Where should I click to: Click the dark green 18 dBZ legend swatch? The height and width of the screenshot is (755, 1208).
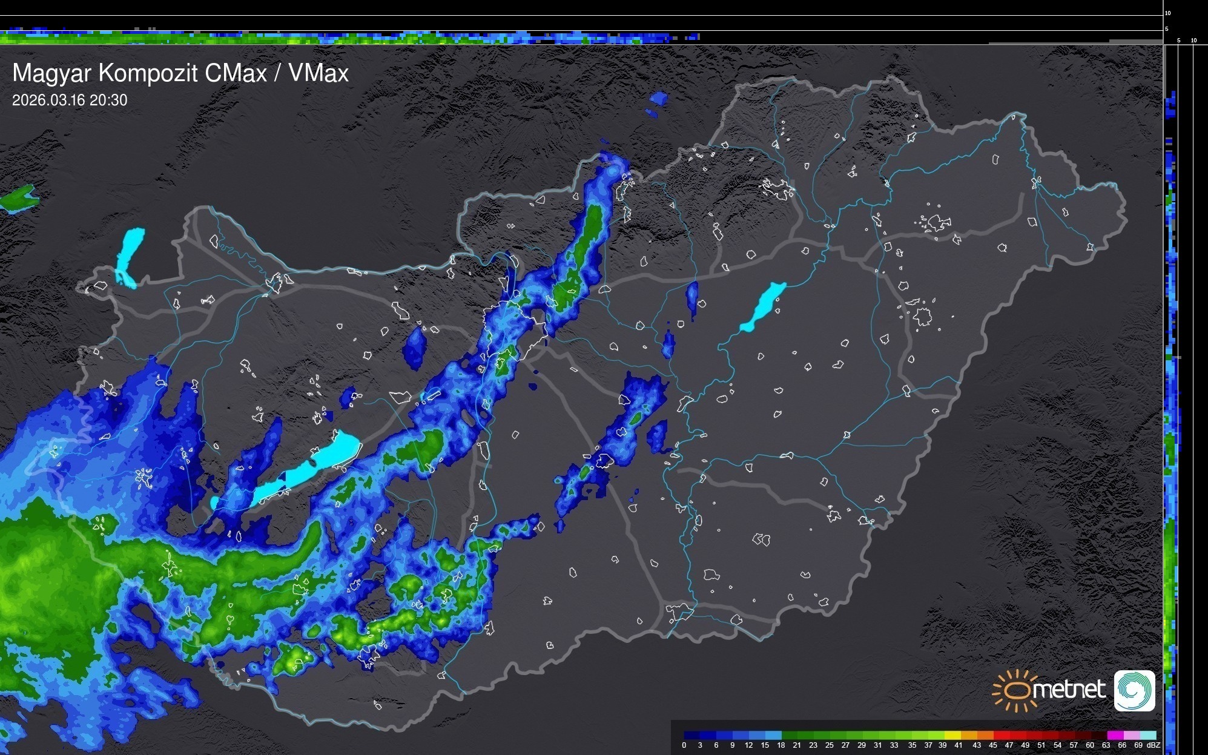[789, 735]
